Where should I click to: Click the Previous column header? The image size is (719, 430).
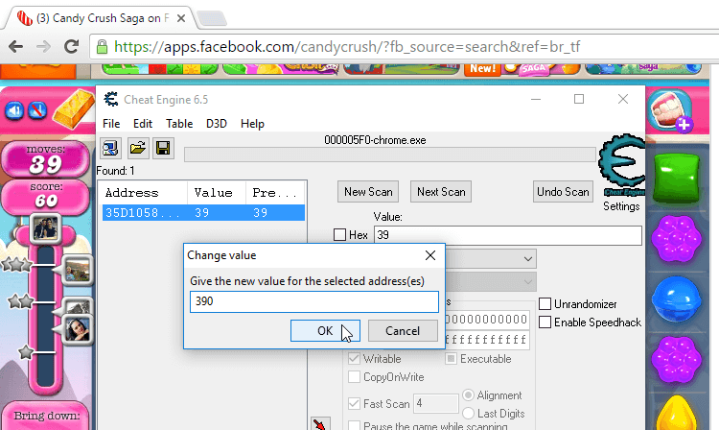(275, 193)
